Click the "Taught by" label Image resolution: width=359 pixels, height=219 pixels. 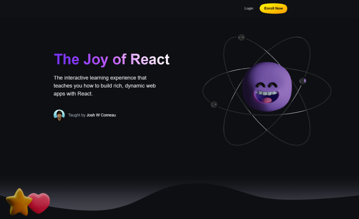(x=77, y=115)
